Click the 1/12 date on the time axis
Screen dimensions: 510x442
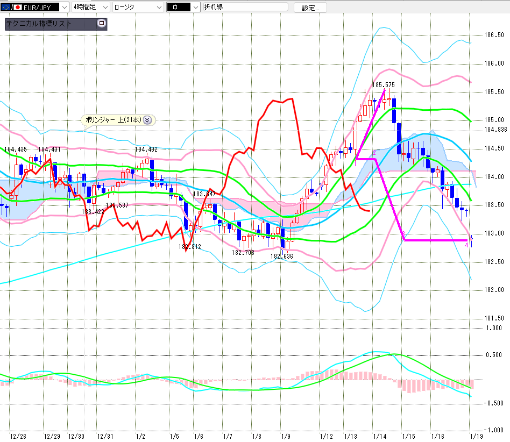(326, 436)
